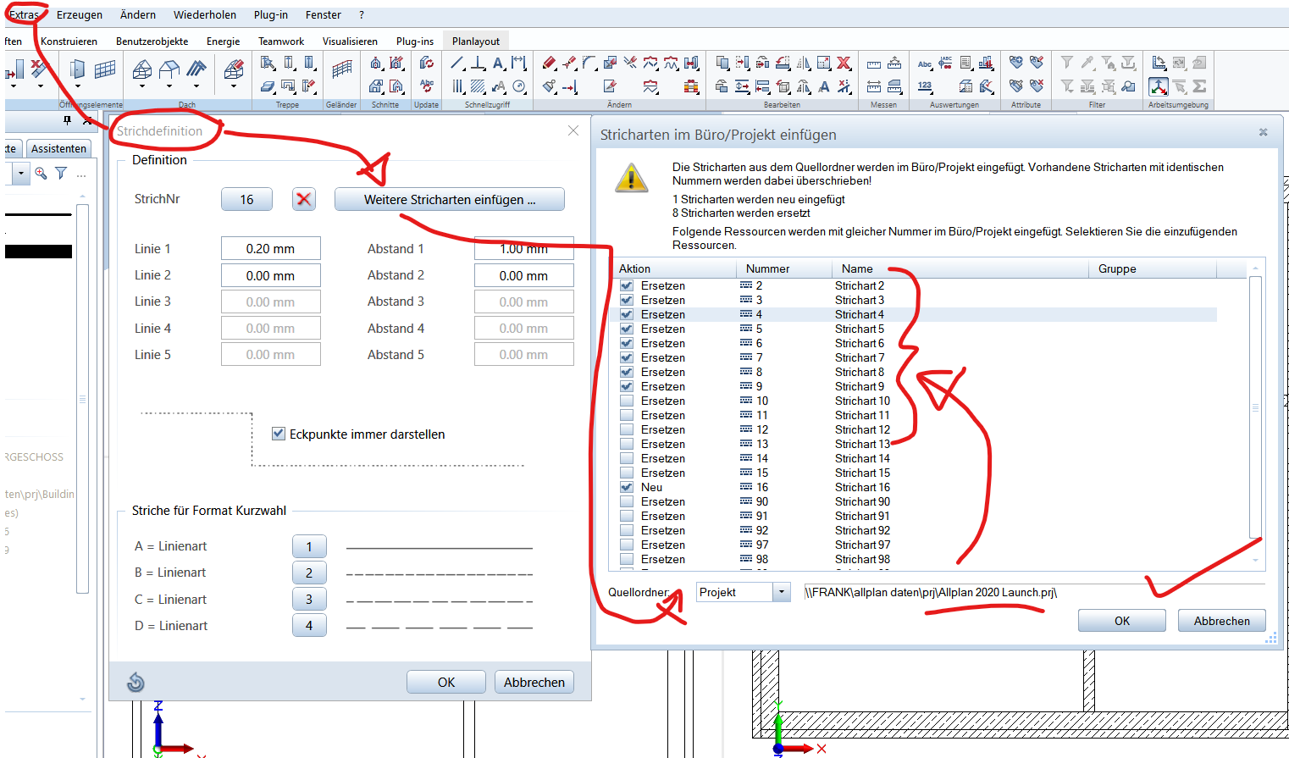Click Abbrechen in Stricharten einfügen dialog
This screenshot has height=758, width=1289.
(x=1221, y=621)
